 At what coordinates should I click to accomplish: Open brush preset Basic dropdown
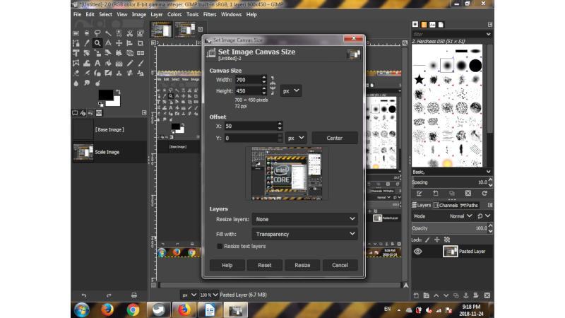pyautogui.click(x=452, y=172)
